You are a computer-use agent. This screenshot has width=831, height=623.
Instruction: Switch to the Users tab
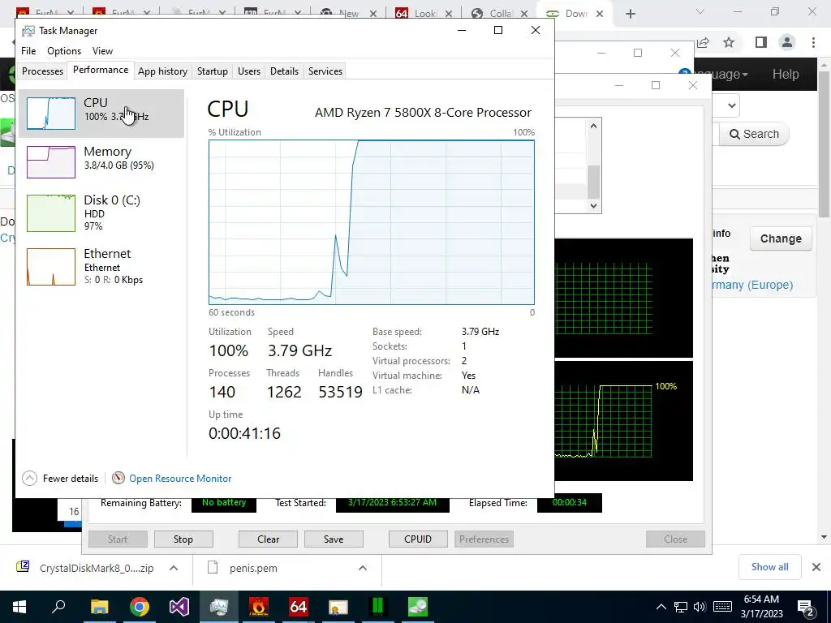click(248, 71)
